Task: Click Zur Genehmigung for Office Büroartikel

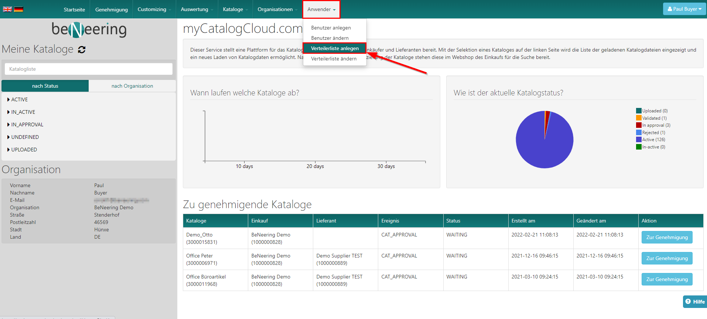Action: tap(667, 279)
